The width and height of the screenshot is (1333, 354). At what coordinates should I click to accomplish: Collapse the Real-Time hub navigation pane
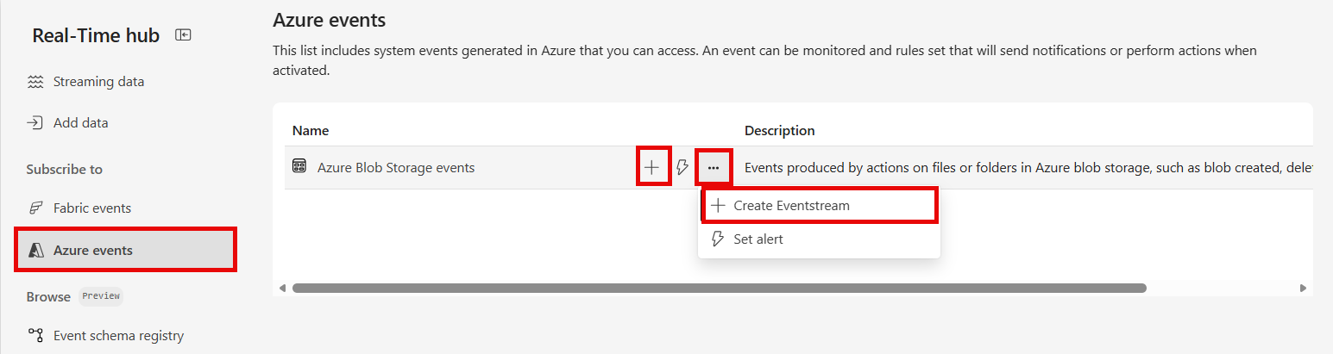click(183, 35)
